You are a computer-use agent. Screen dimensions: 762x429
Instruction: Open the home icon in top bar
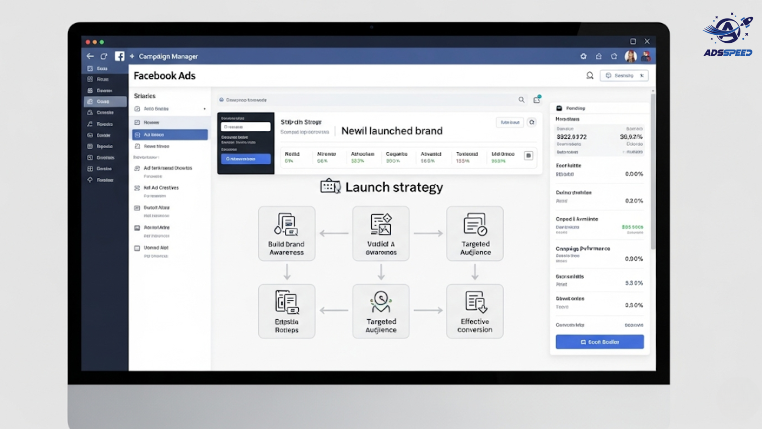598,56
